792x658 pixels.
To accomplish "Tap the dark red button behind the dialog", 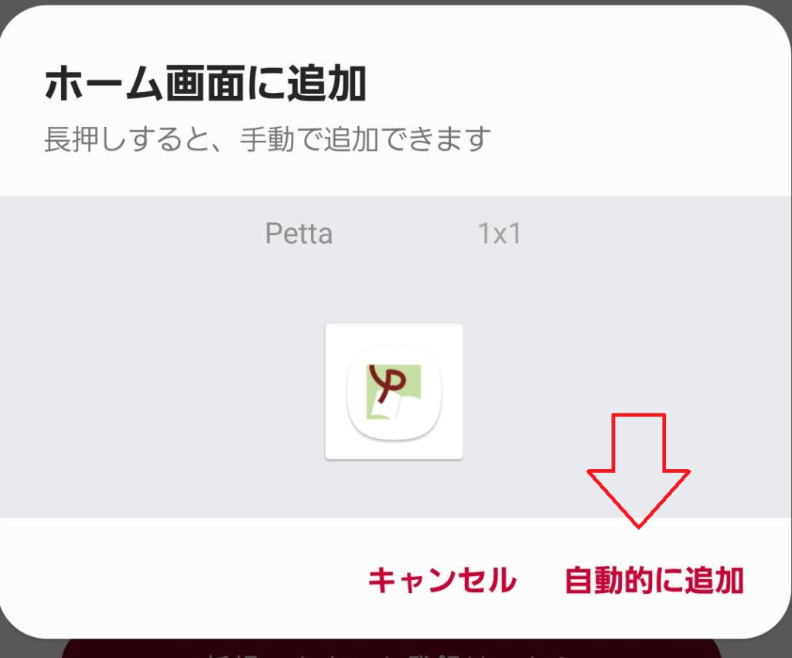I will click(x=391, y=648).
